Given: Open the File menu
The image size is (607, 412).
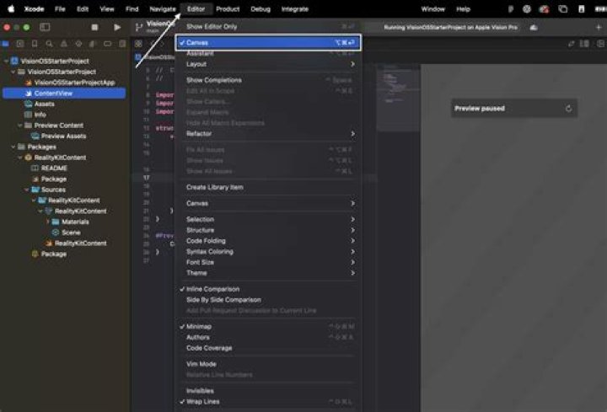Looking at the screenshot, I should pyautogui.click(x=60, y=9).
